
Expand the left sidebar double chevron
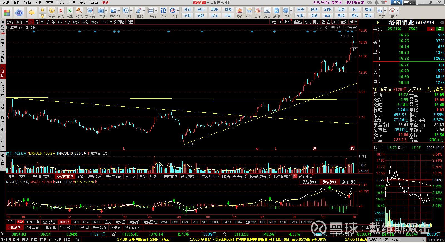3,22
